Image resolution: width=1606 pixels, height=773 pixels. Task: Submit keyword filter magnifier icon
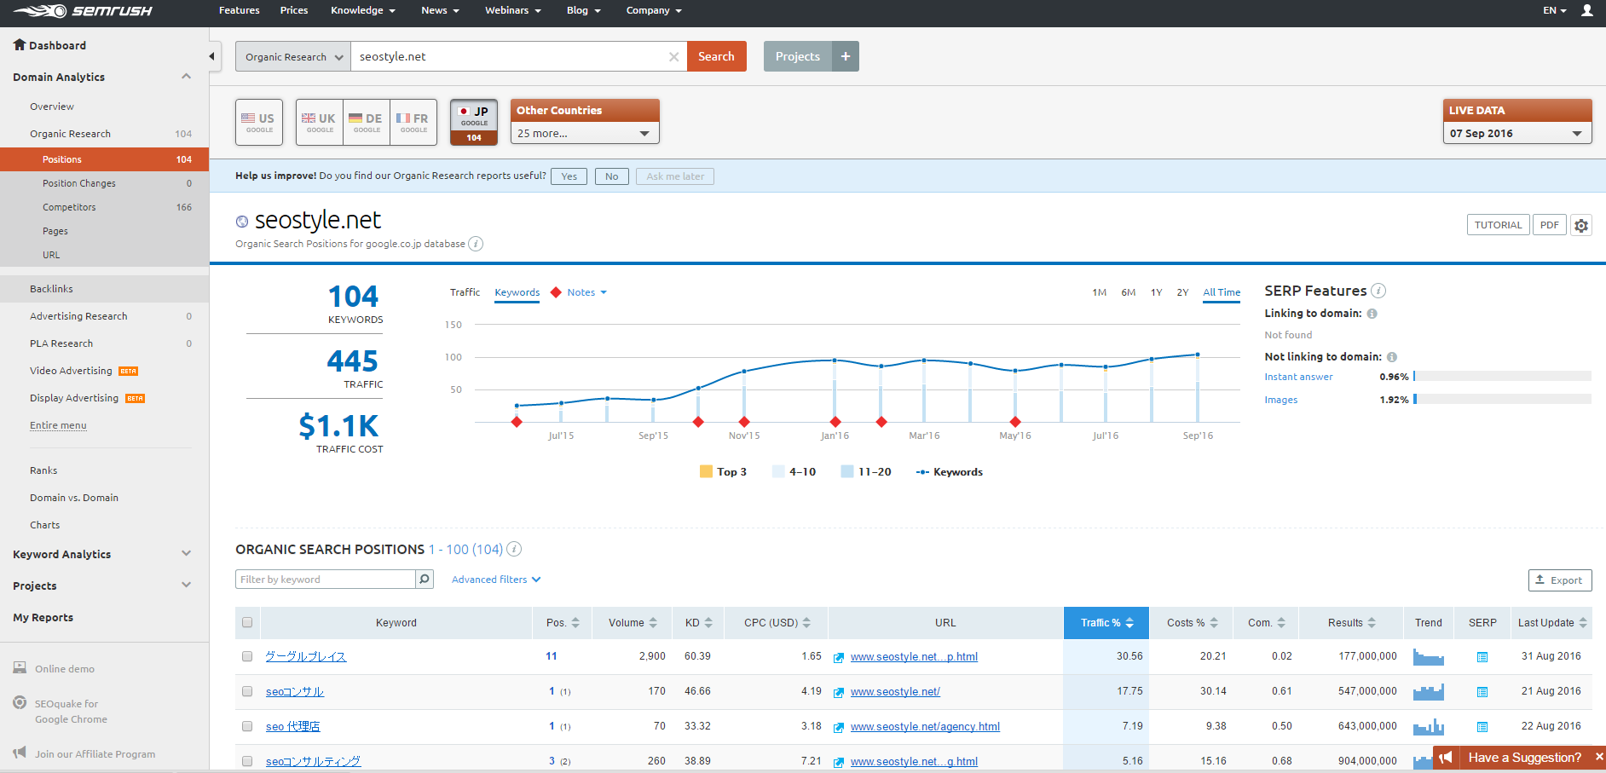[425, 580]
